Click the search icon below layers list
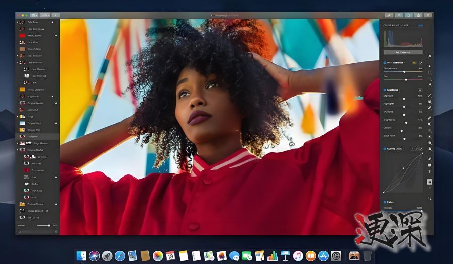The height and width of the screenshot is (264, 453). 20,232
